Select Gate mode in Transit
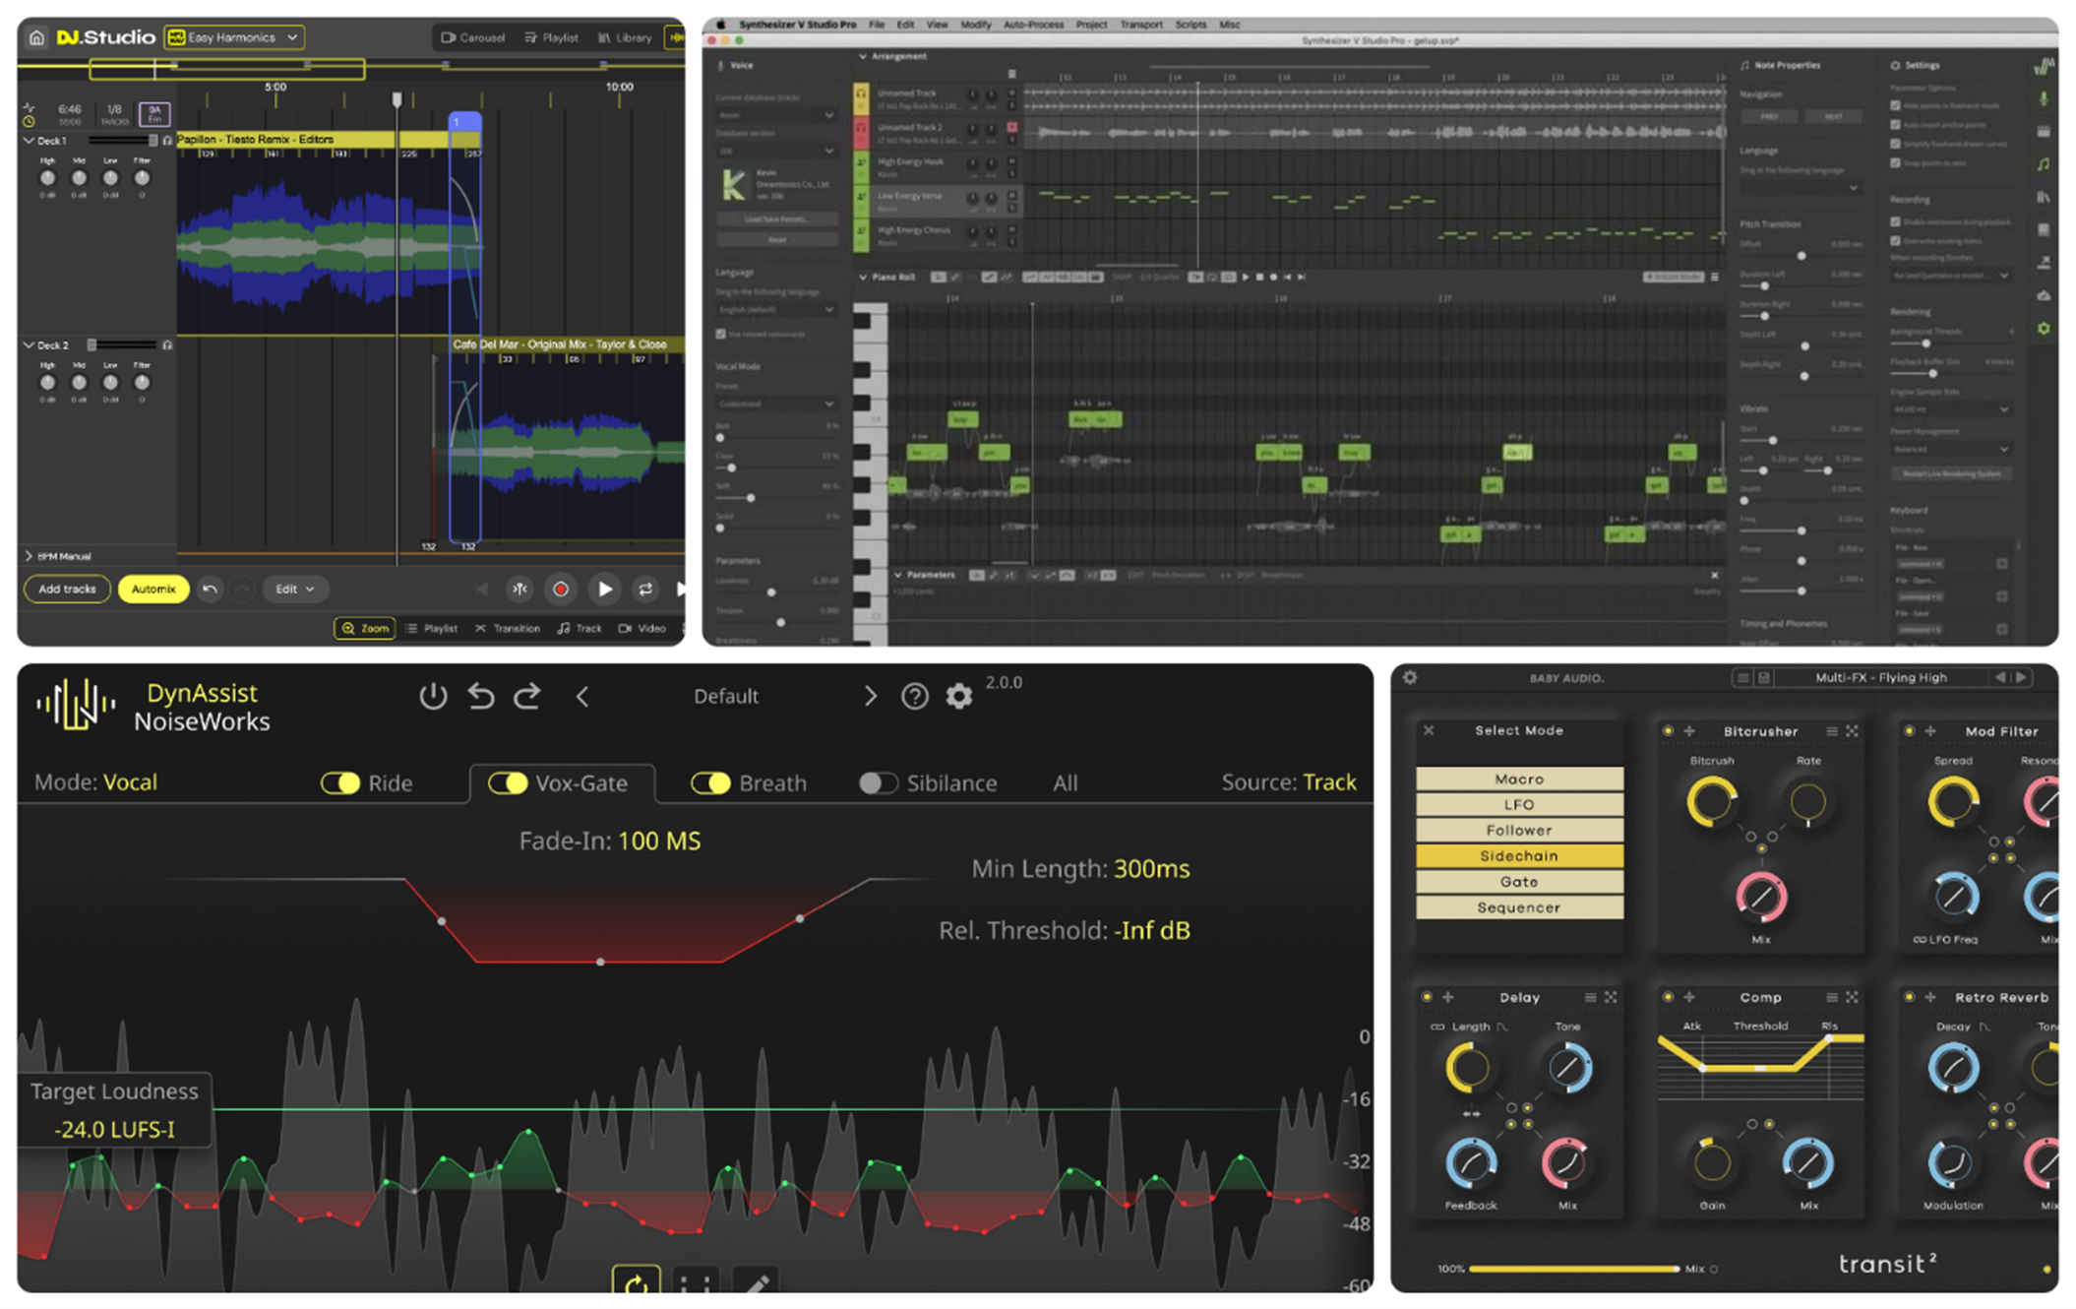 (1518, 882)
